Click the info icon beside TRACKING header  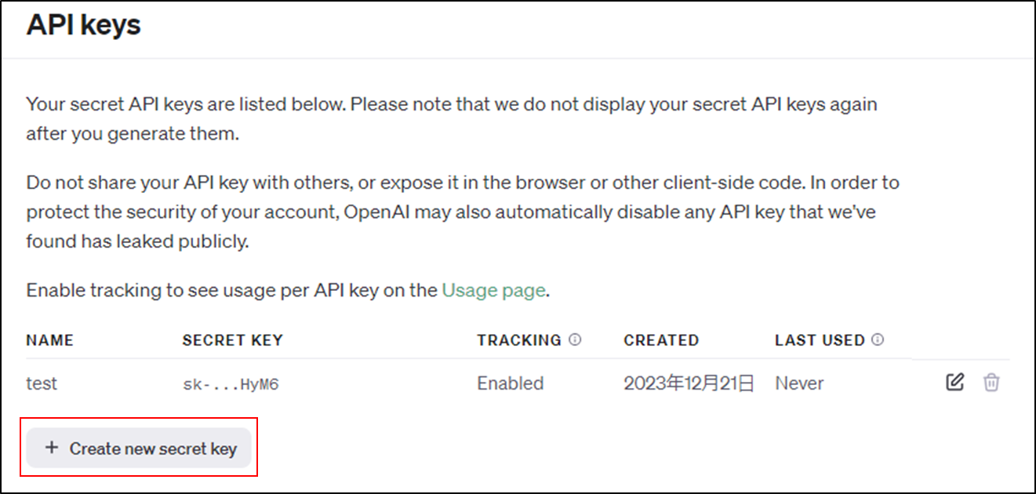click(575, 340)
